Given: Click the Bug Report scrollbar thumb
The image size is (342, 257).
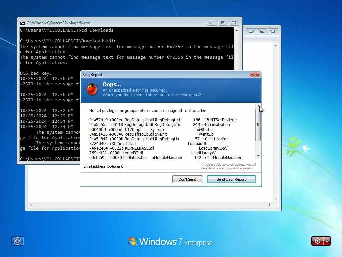Looking at the screenshot, I should (x=258, y=124).
